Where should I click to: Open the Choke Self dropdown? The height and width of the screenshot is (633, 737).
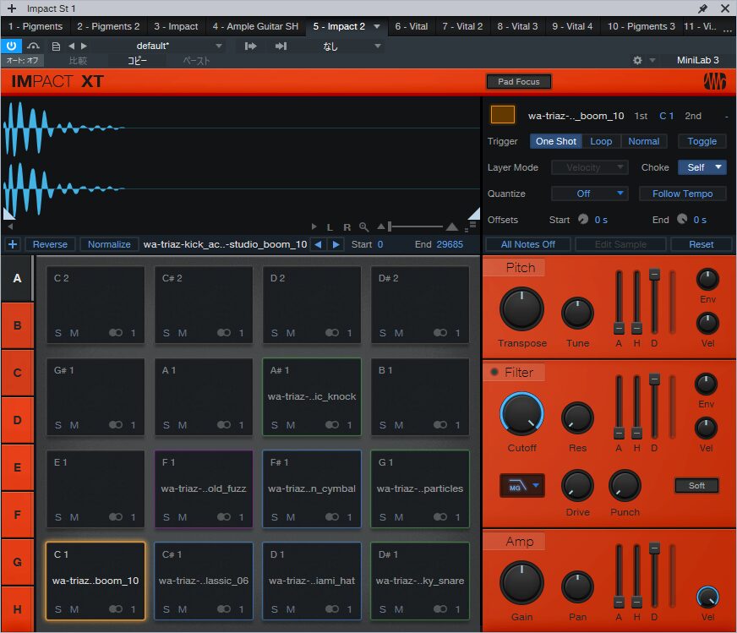(702, 167)
